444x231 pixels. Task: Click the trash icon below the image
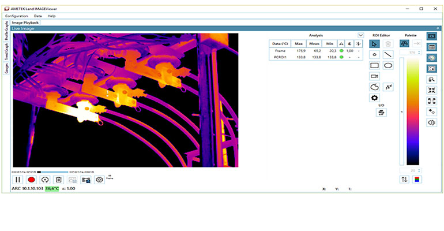coord(59,180)
